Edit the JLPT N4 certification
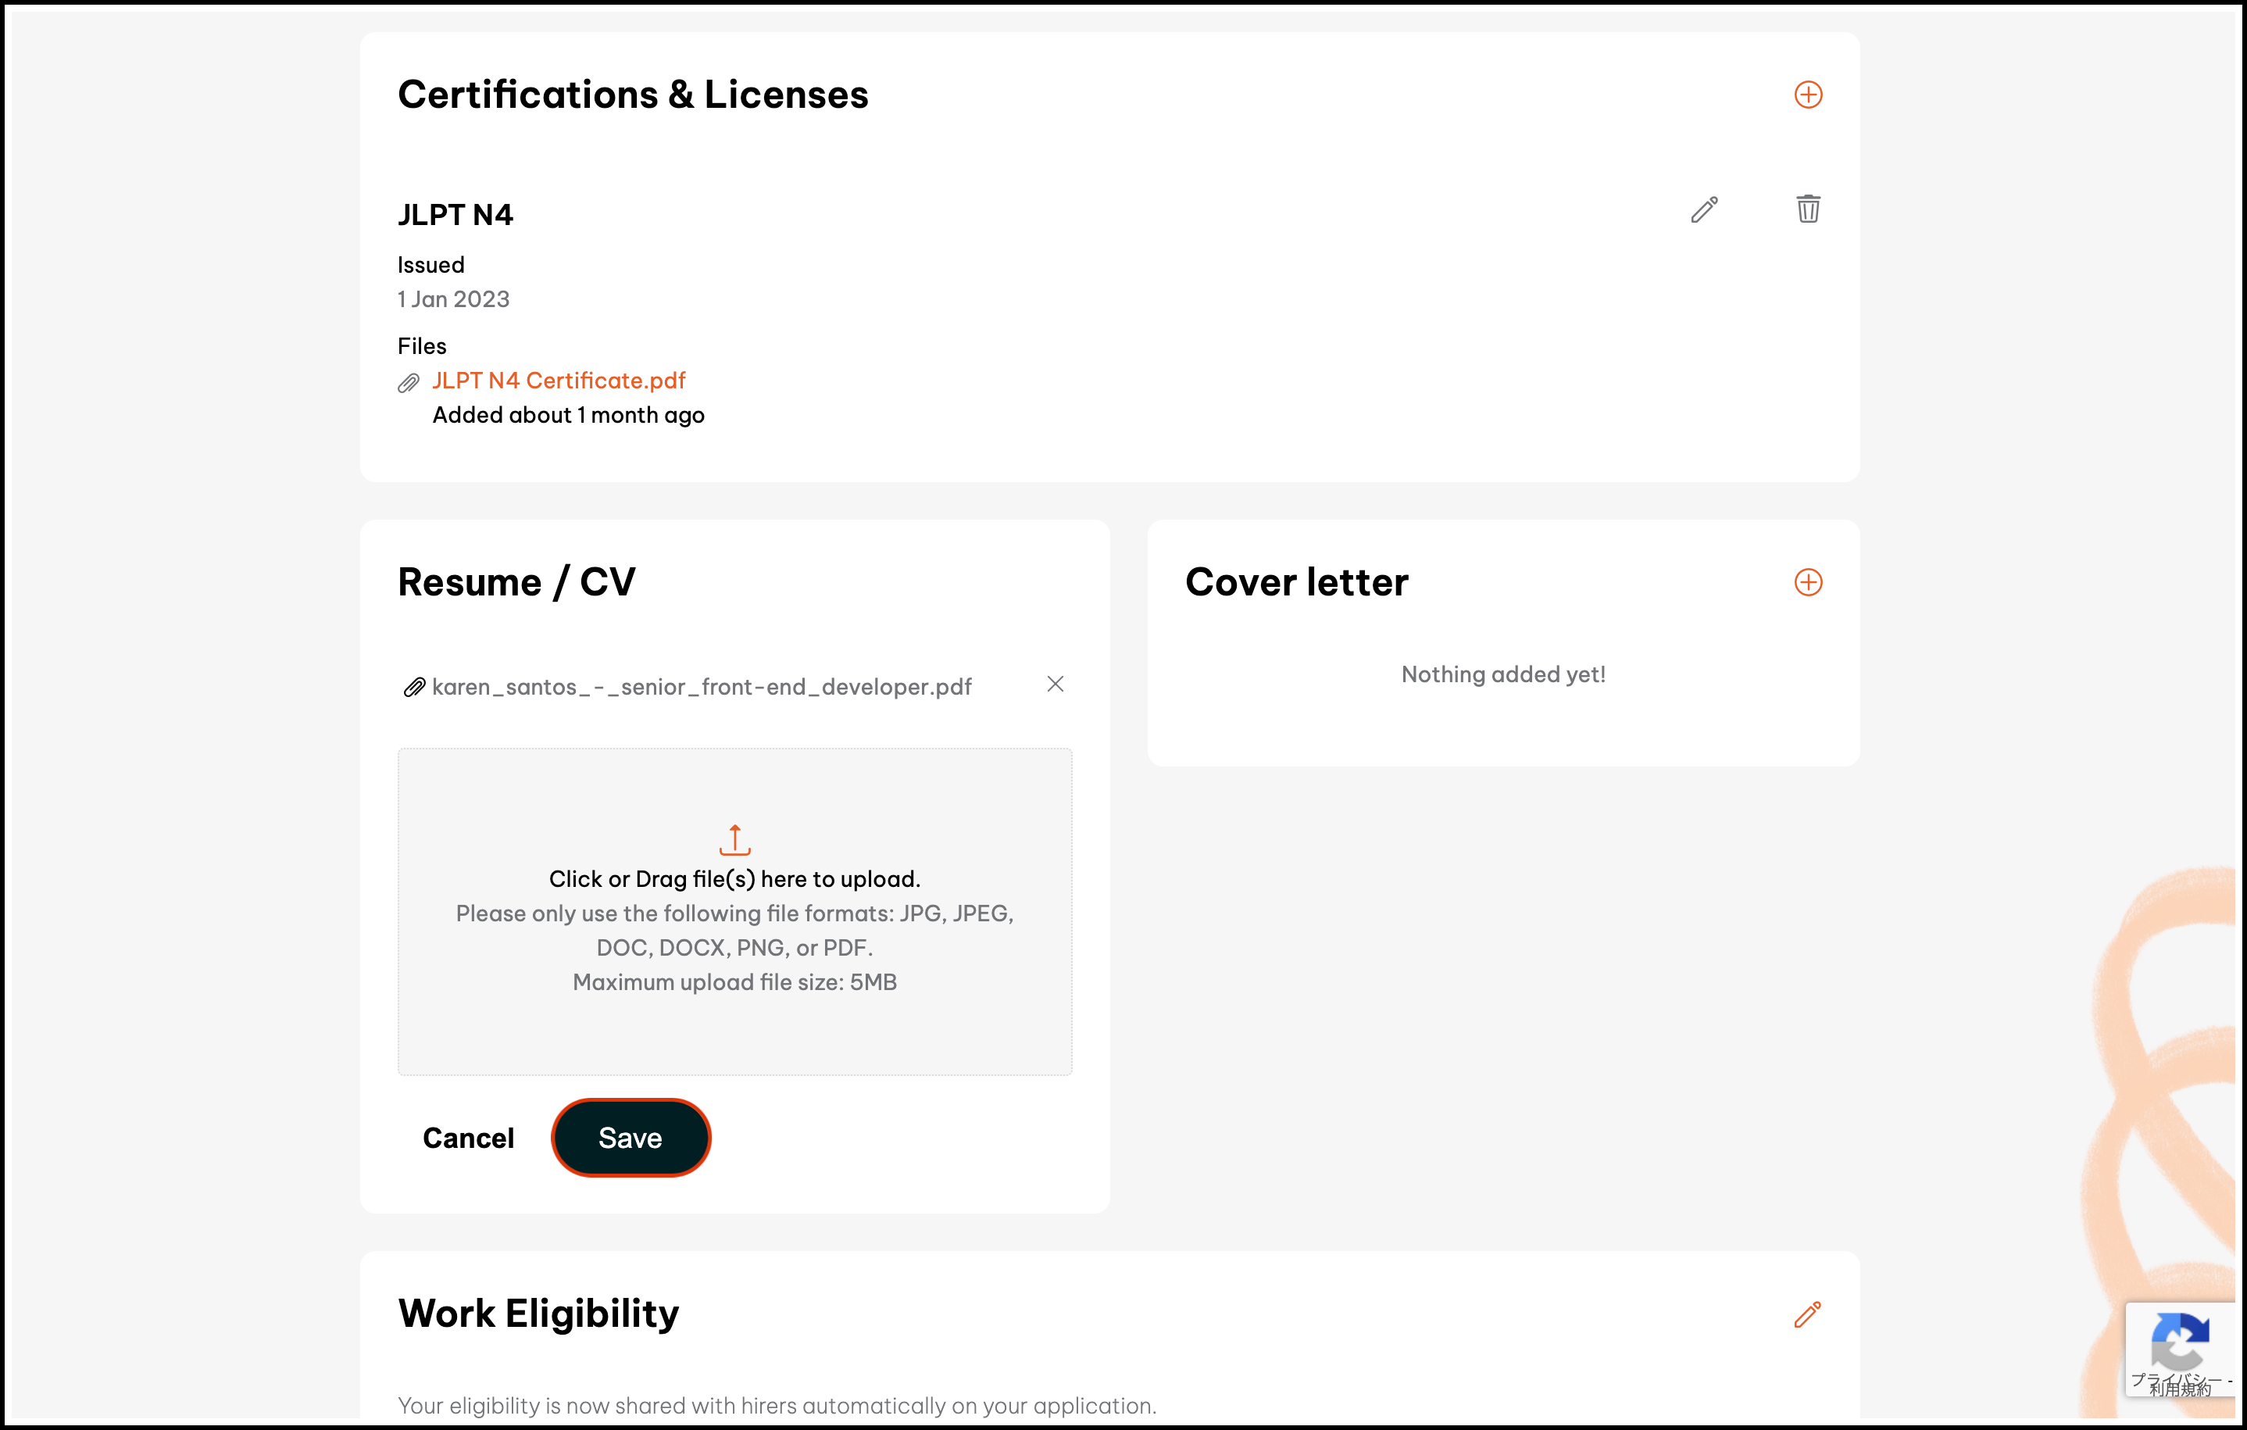The height and width of the screenshot is (1430, 2247). point(1704,209)
